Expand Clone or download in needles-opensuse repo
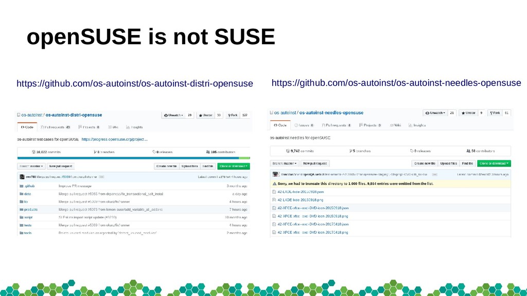Screen dimensions: 527x296 tap(494, 163)
